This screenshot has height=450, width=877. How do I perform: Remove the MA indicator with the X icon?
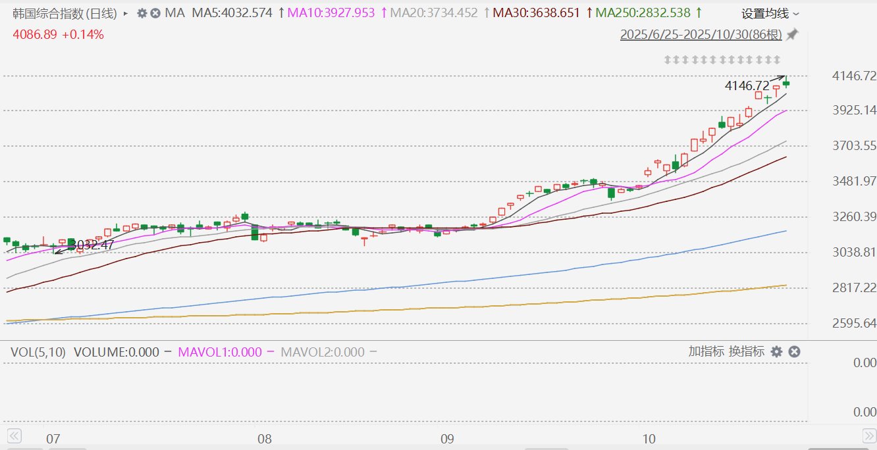[x=155, y=13]
